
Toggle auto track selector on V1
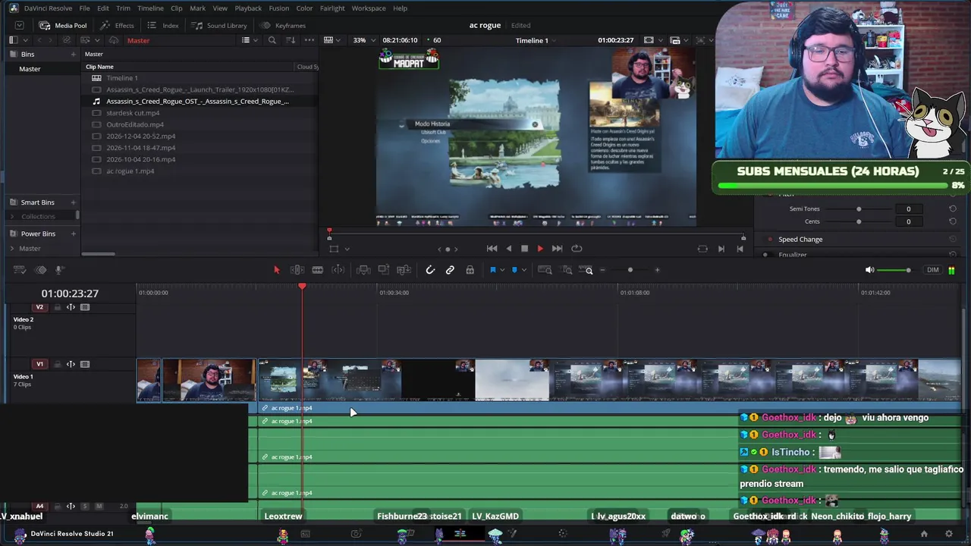tap(71, 364)
